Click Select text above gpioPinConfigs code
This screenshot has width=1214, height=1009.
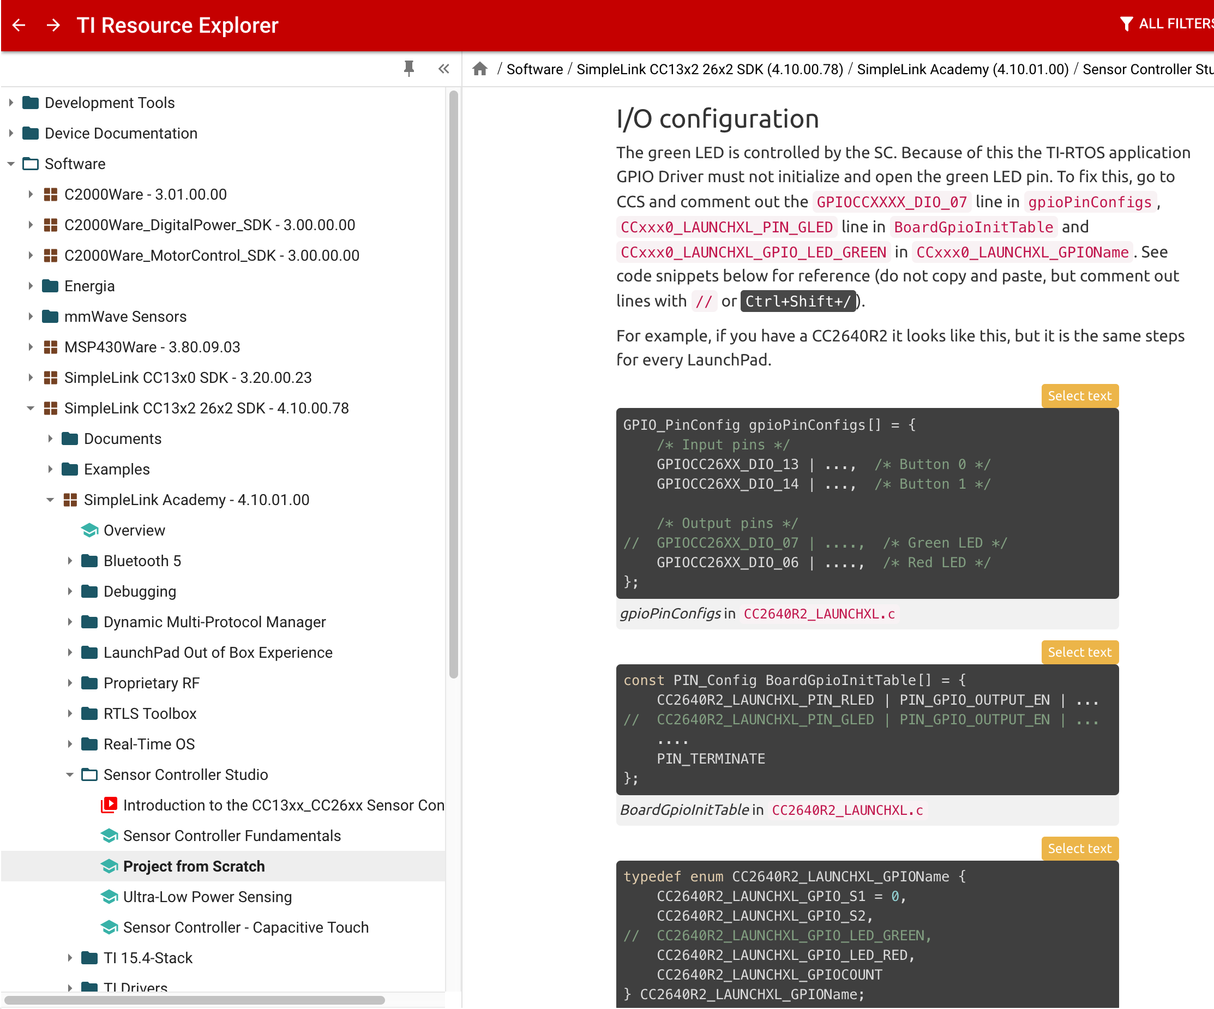click(x=1079, y=396)
